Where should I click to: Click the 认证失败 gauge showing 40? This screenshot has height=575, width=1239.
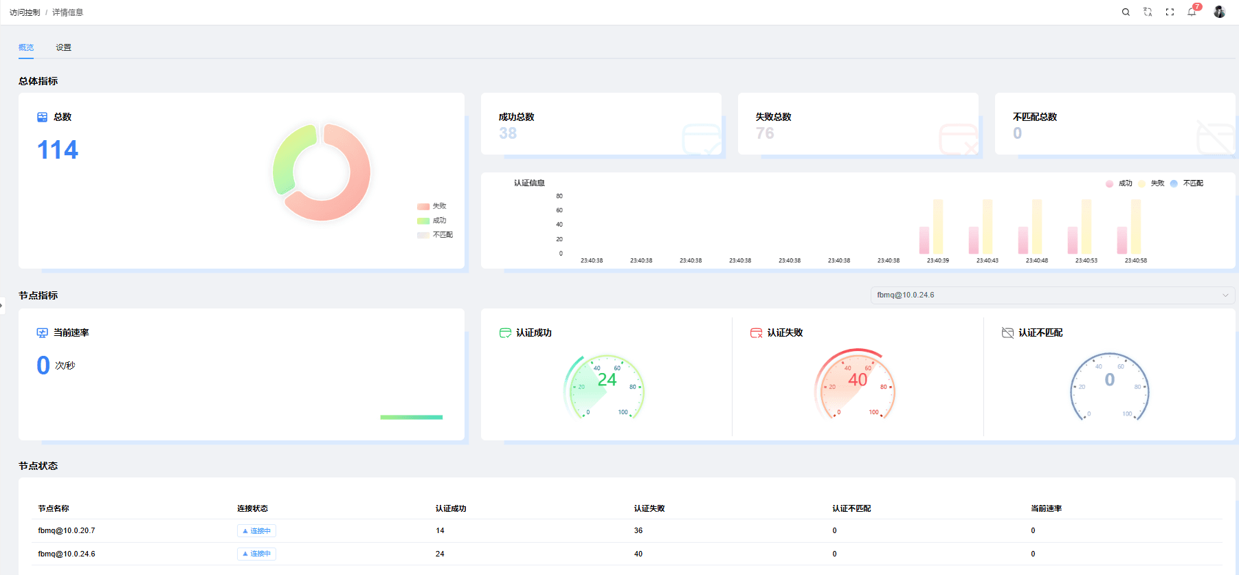[856, 385]
